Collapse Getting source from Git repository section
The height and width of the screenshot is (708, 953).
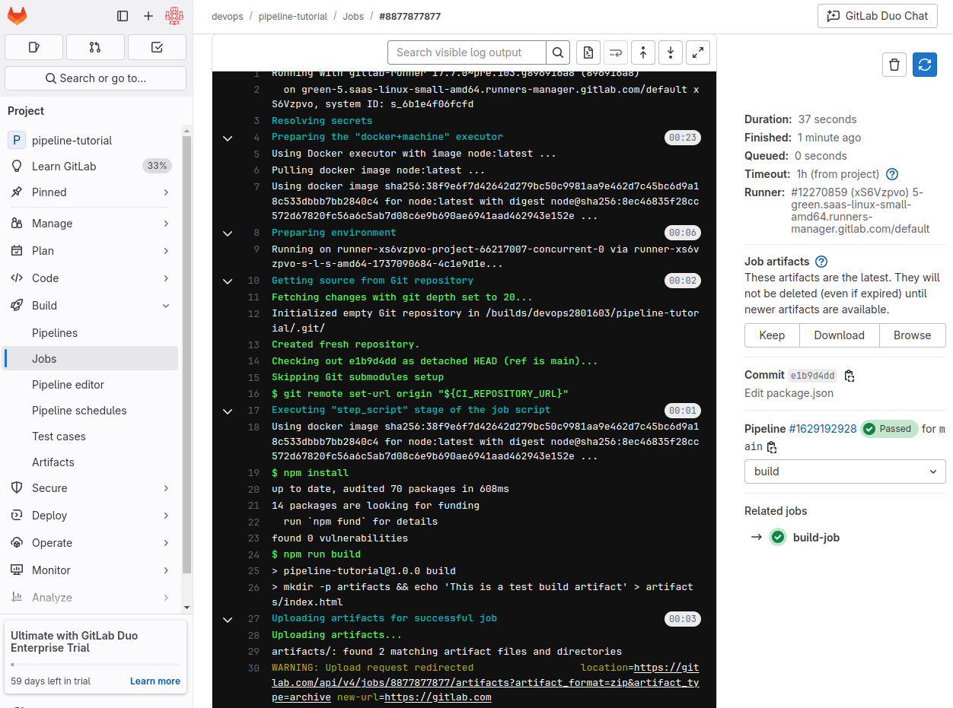click(x=227, y=281)
